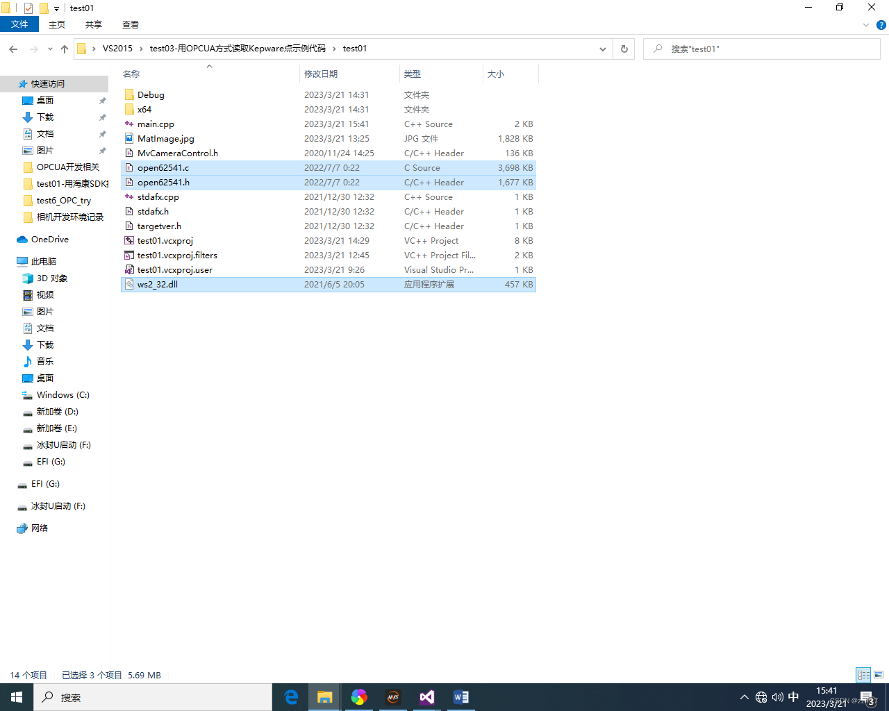Select stdafx.cpp file icon

[x=129, y=197]
